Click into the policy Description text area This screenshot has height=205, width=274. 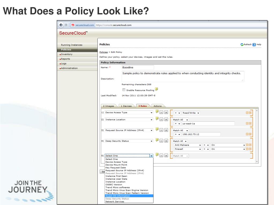(183, 76)
